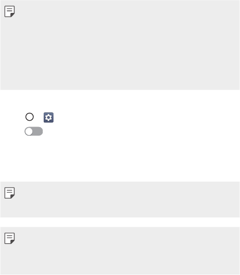This screenshot has width=240, height=275.
Task: Click the note icon in the middle gray box
Action: point(9,193)
